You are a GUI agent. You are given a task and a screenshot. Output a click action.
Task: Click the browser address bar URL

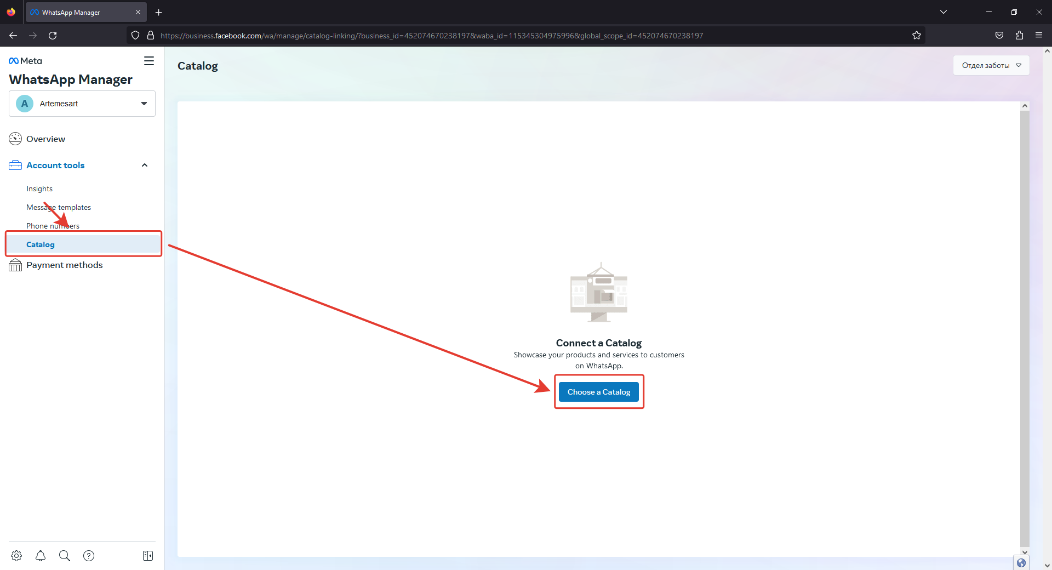[x=432, y=36]
